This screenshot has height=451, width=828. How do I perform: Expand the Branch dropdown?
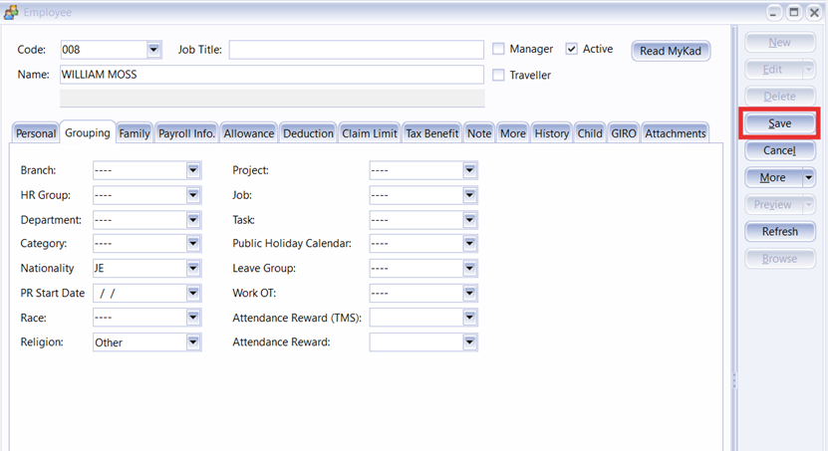(x=193, y=170)
